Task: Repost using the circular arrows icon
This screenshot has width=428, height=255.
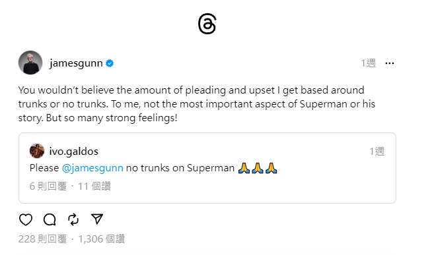Action: coord(73,219)
